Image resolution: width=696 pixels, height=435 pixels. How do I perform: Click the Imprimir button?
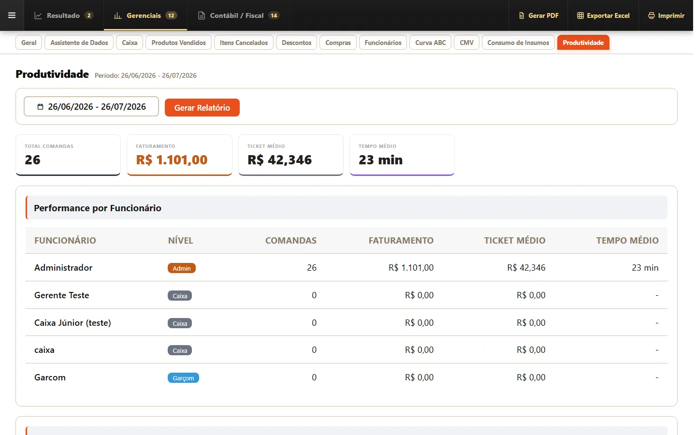point(666,15)
